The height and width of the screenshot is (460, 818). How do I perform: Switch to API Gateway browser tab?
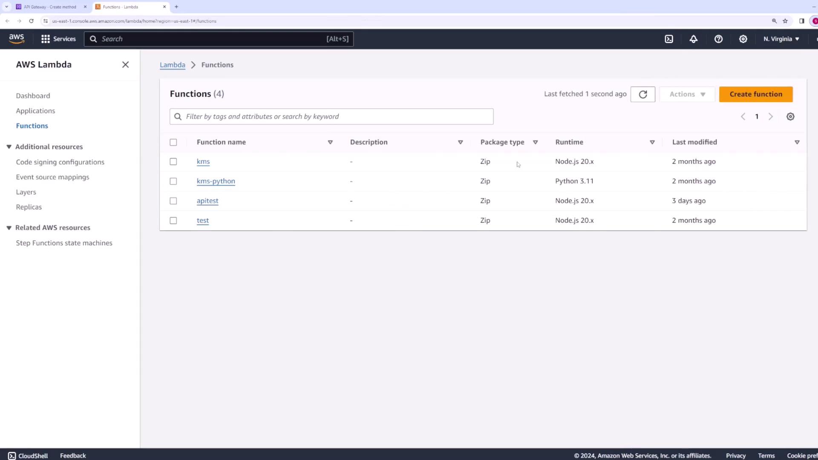point(50,7)
